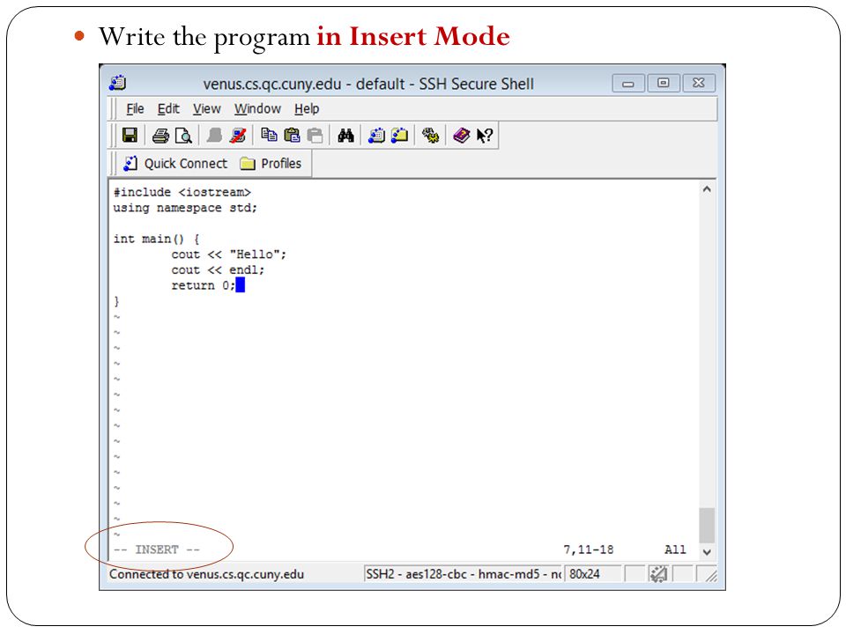Open Print Preview from the toolbar
846x634 pixels.
click(x=183, y=136)
